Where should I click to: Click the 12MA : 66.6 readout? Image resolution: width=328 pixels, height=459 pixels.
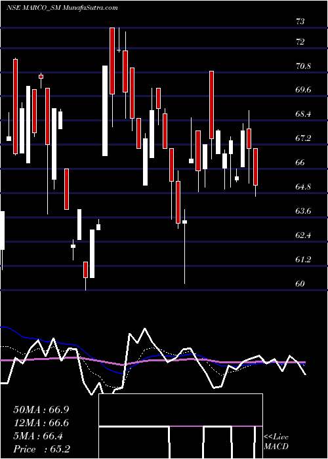point(41,423)
